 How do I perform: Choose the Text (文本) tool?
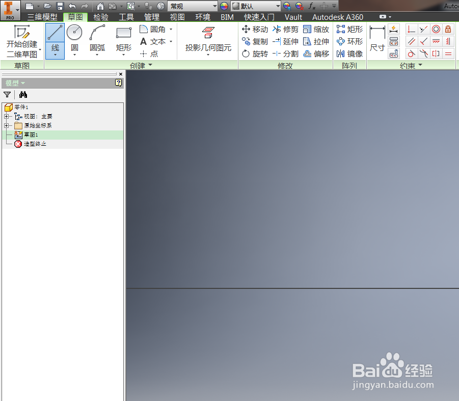point(152,42)
